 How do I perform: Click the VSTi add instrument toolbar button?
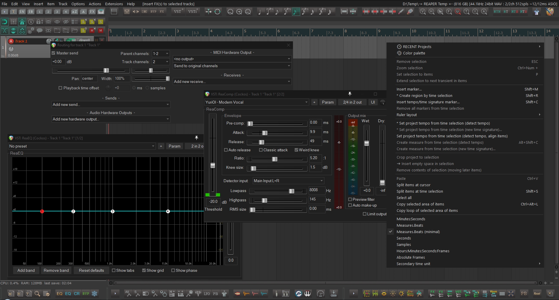[x=193, y=12]
